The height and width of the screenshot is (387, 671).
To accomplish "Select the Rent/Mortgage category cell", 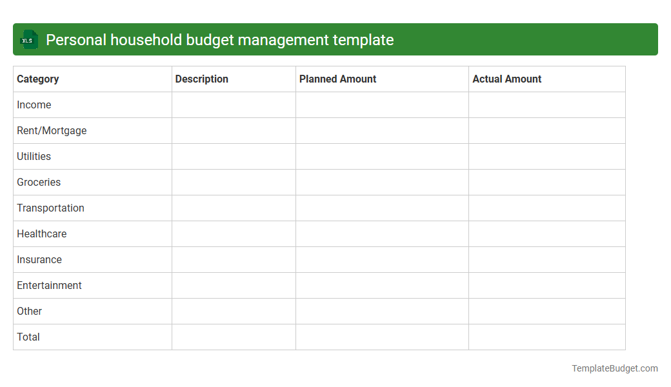I will [52, 130].
